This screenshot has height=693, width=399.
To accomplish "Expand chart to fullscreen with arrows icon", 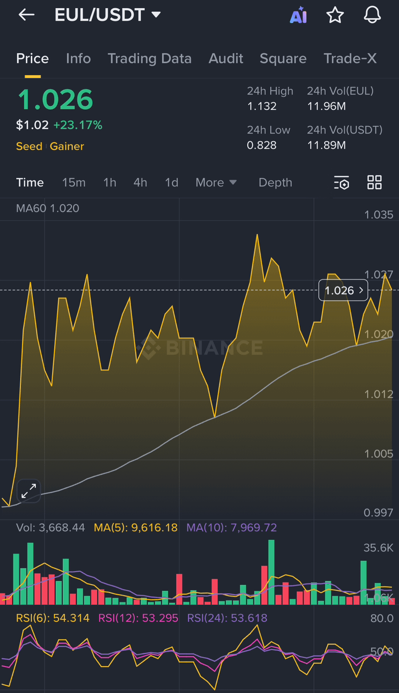I will tap(29, 491).
